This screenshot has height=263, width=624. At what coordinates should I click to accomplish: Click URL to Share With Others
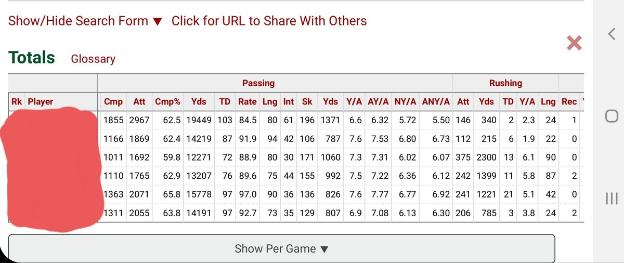269,21
